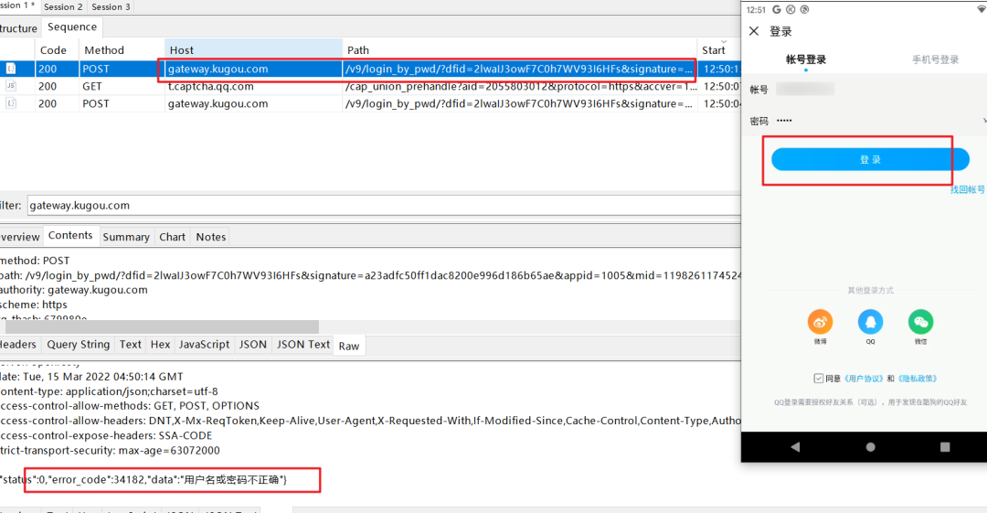Open the Chart tab
Viewport: 987px width, 513px height.
[x=173, y=237]
